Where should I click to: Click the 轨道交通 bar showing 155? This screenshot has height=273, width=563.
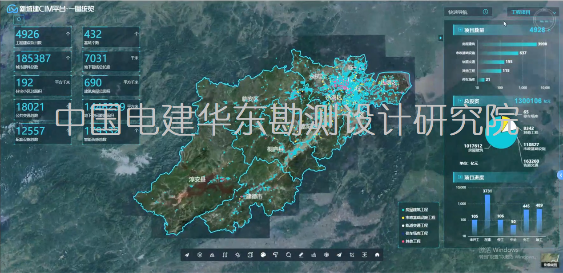tap(491, 62)
